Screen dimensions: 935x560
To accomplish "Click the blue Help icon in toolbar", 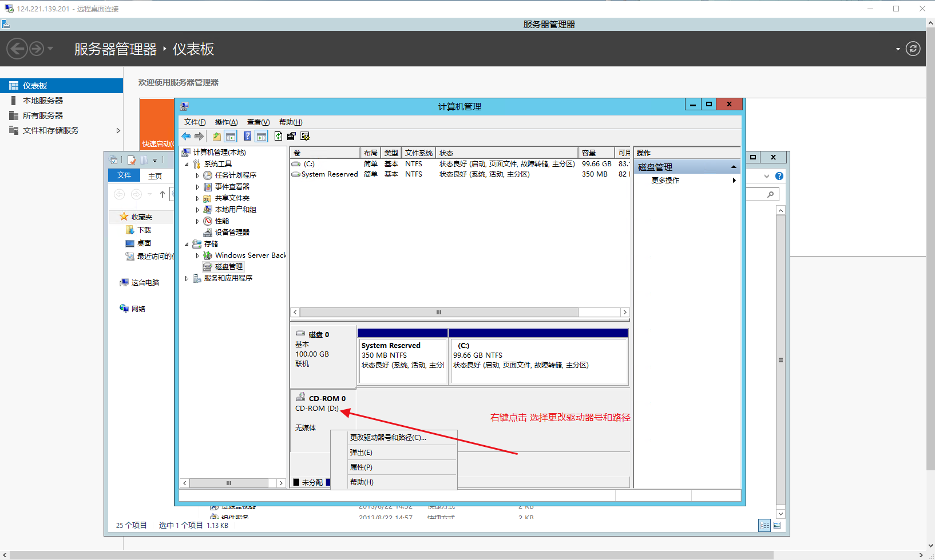I will click(247, 136).
